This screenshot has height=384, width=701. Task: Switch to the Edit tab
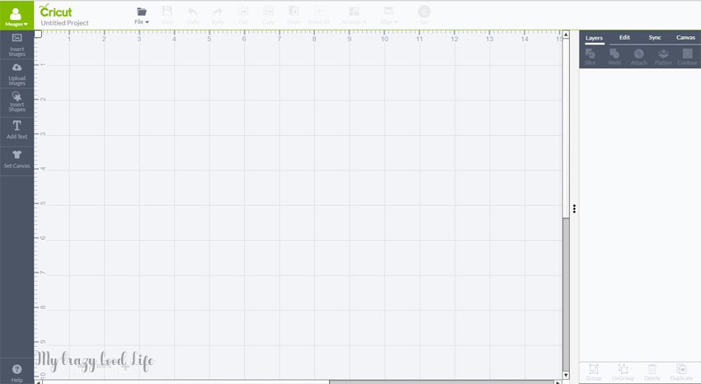624,38
